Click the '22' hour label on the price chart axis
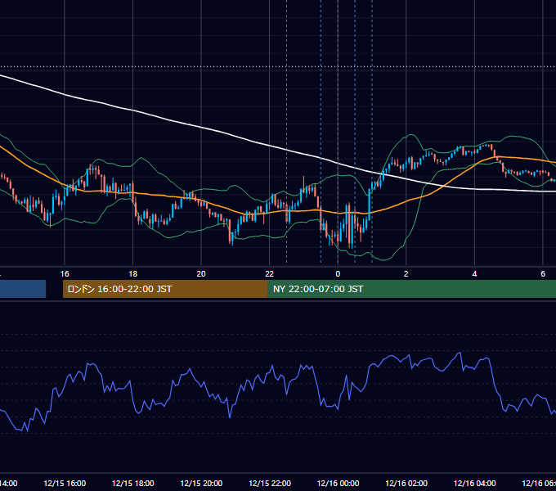556x491 pixels. point(270,274)
